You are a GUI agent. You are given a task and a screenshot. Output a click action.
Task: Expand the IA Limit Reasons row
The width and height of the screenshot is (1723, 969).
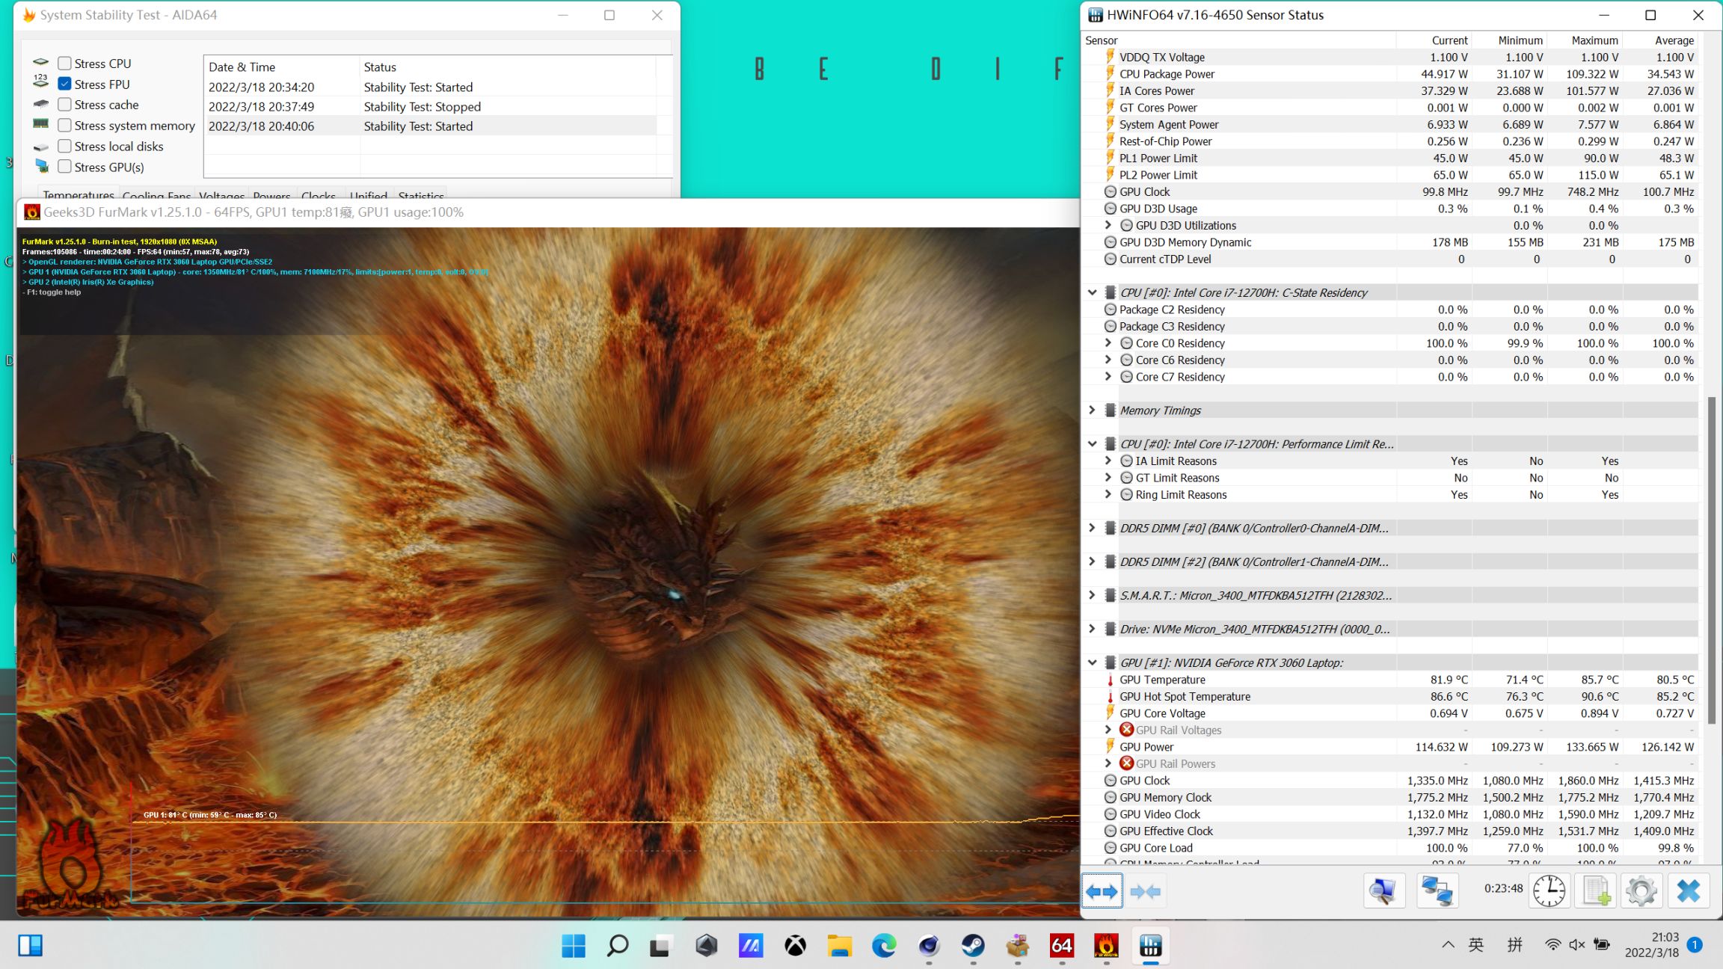(x=1108, y=461)
